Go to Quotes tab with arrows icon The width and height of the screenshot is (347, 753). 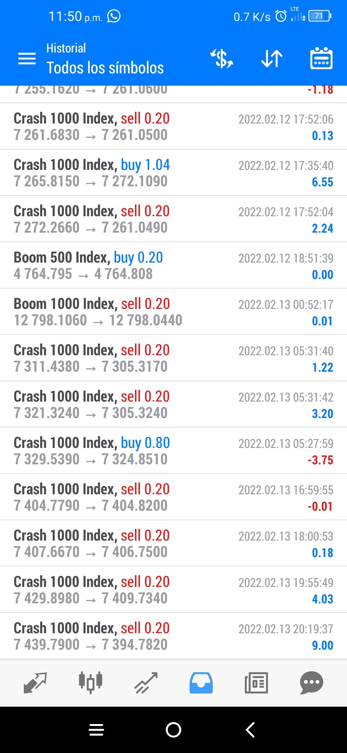pos(35,683)
